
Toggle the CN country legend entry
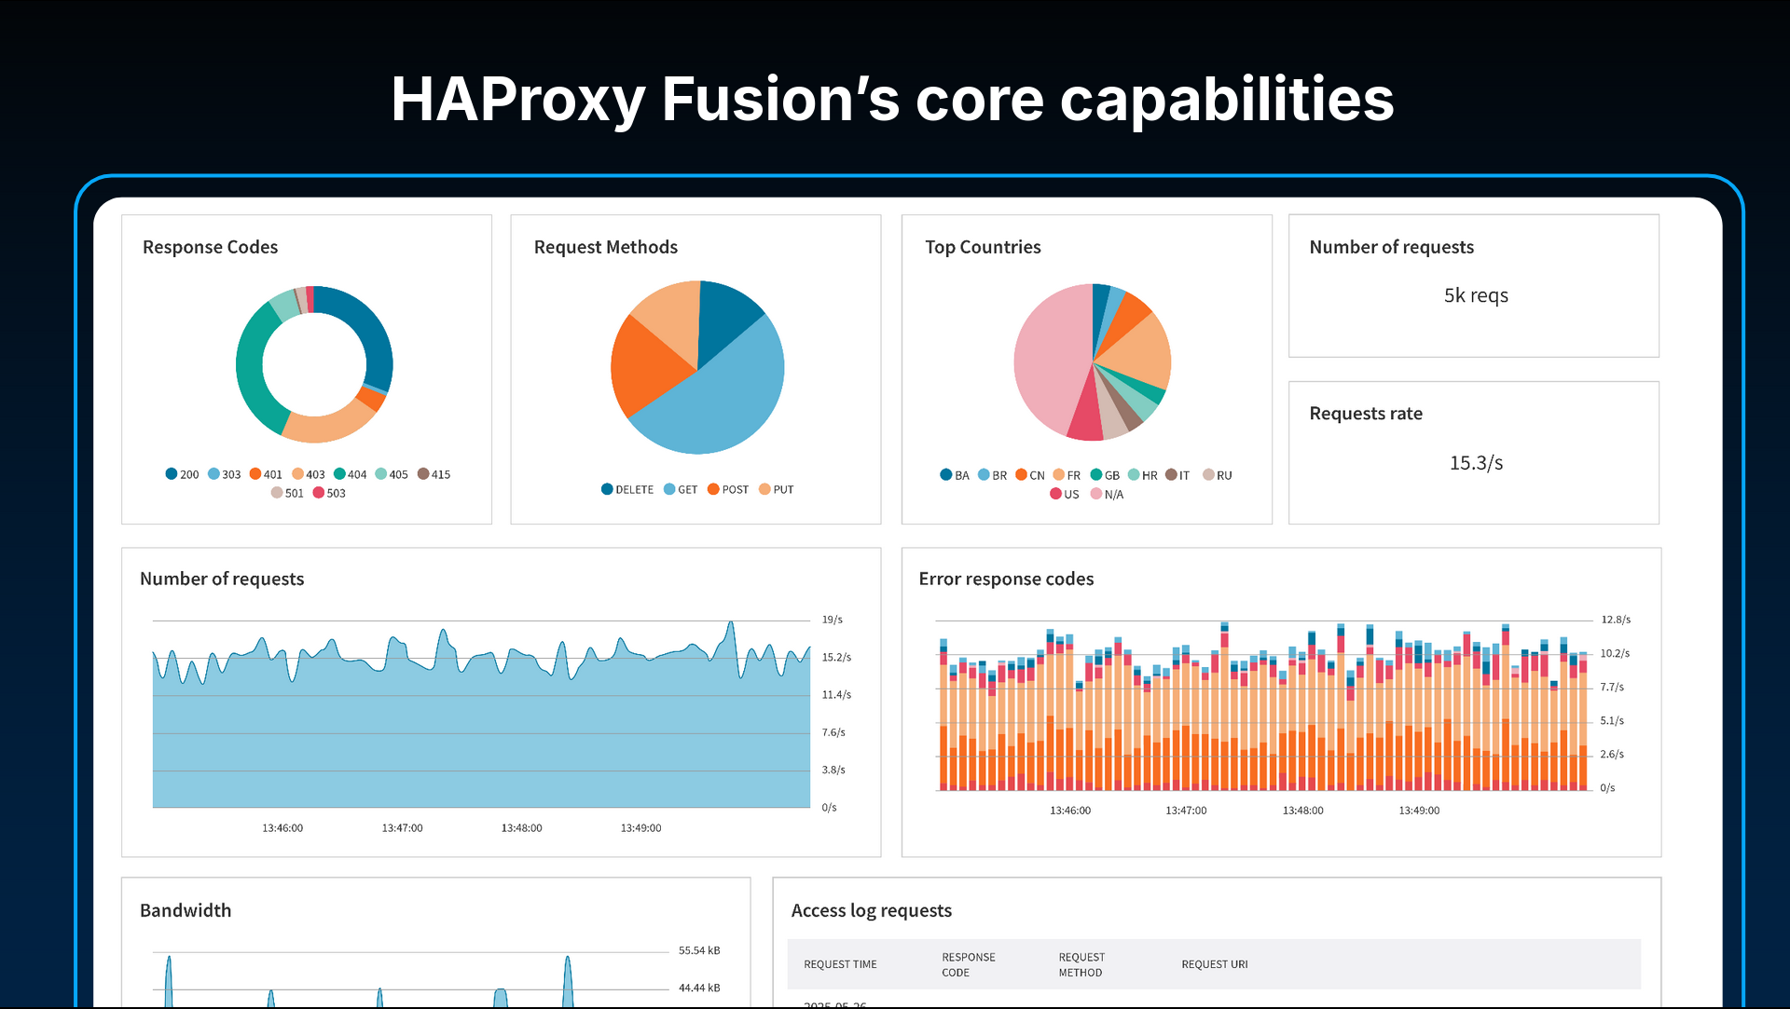pos(1030,475)
